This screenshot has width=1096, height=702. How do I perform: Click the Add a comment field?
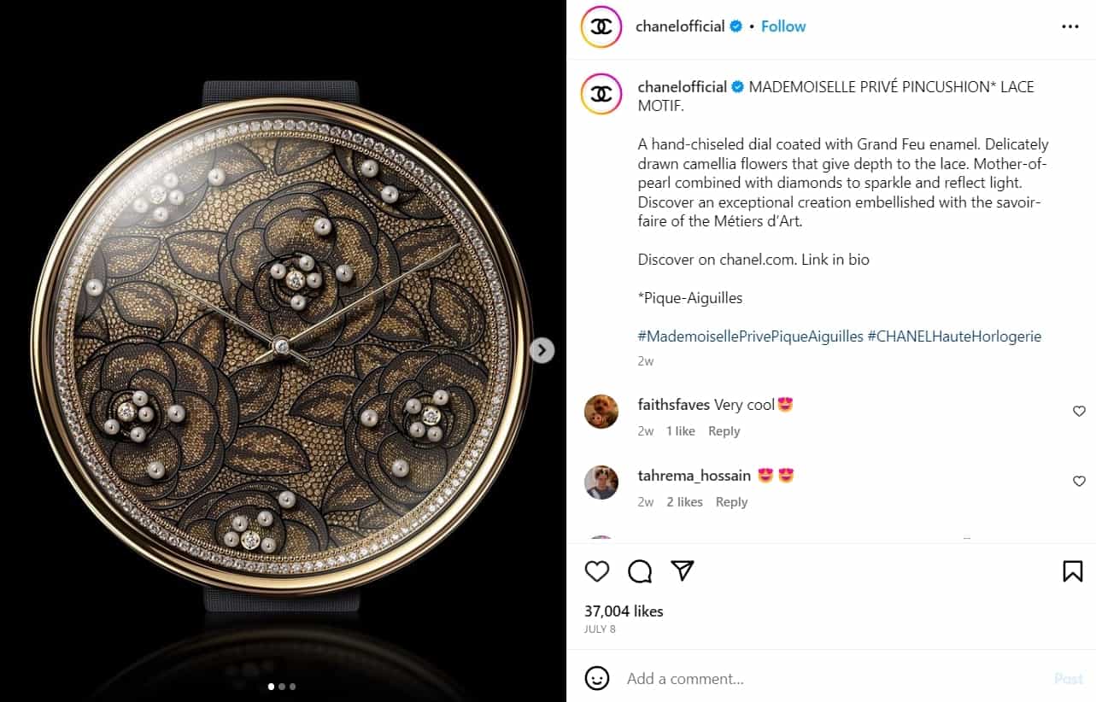833,679
